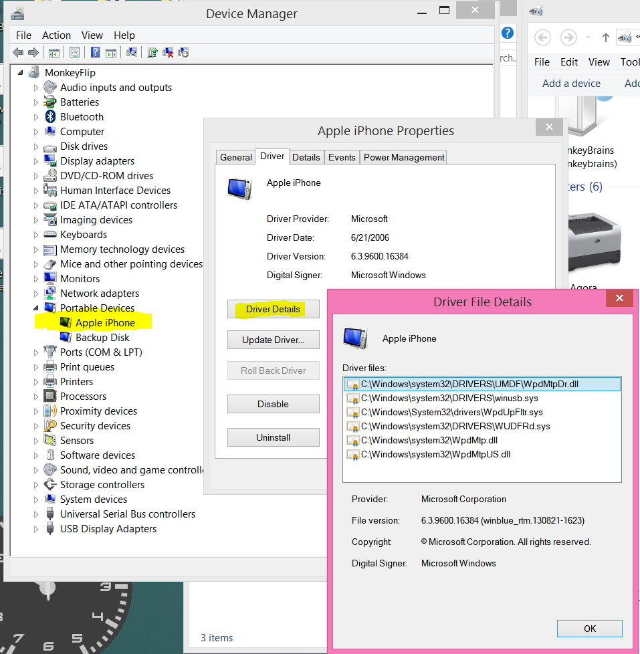This screenshot has width=640, height=654.
Task: Select the WUDFRd.sys driver file
Action: click(455, 426)
